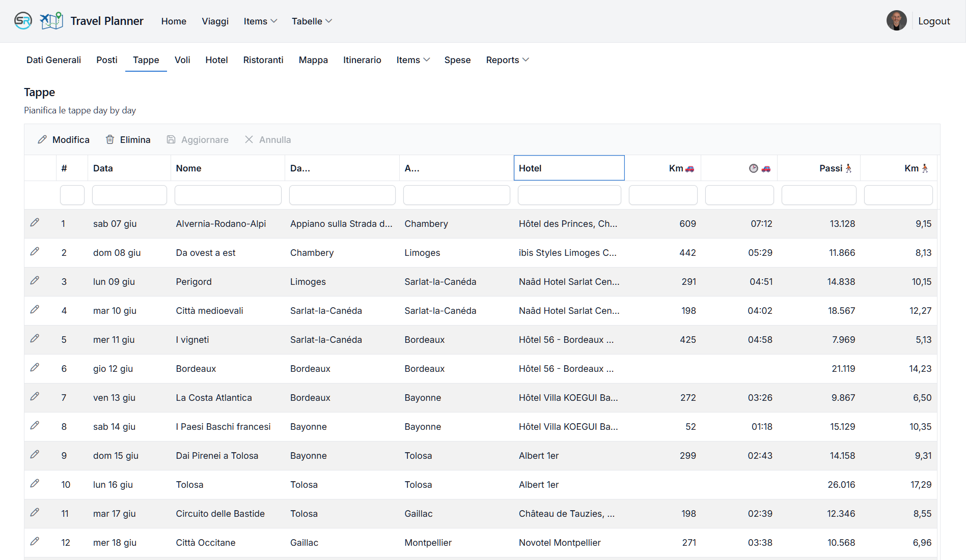Expand the Tabelle dropdown menu
Viewport: 966px width, 560px height.
(x=312, y=21)
